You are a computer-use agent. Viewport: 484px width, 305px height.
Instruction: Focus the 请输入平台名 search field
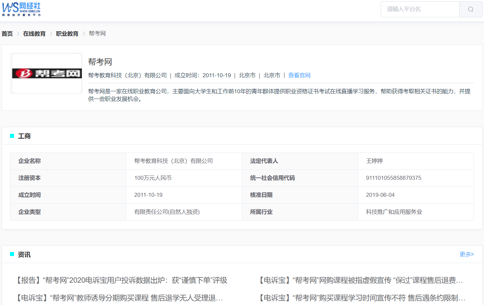point(420,9)
